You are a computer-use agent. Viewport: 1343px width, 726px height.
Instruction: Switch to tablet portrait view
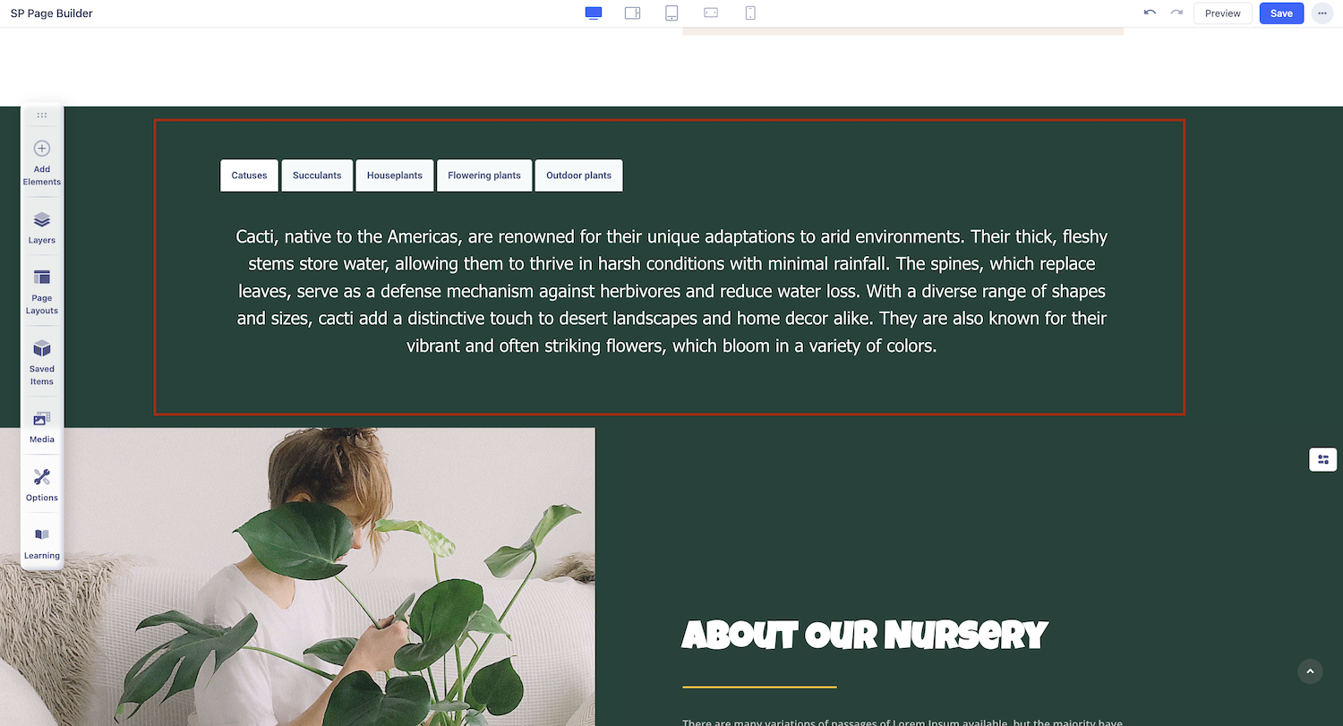671,13
